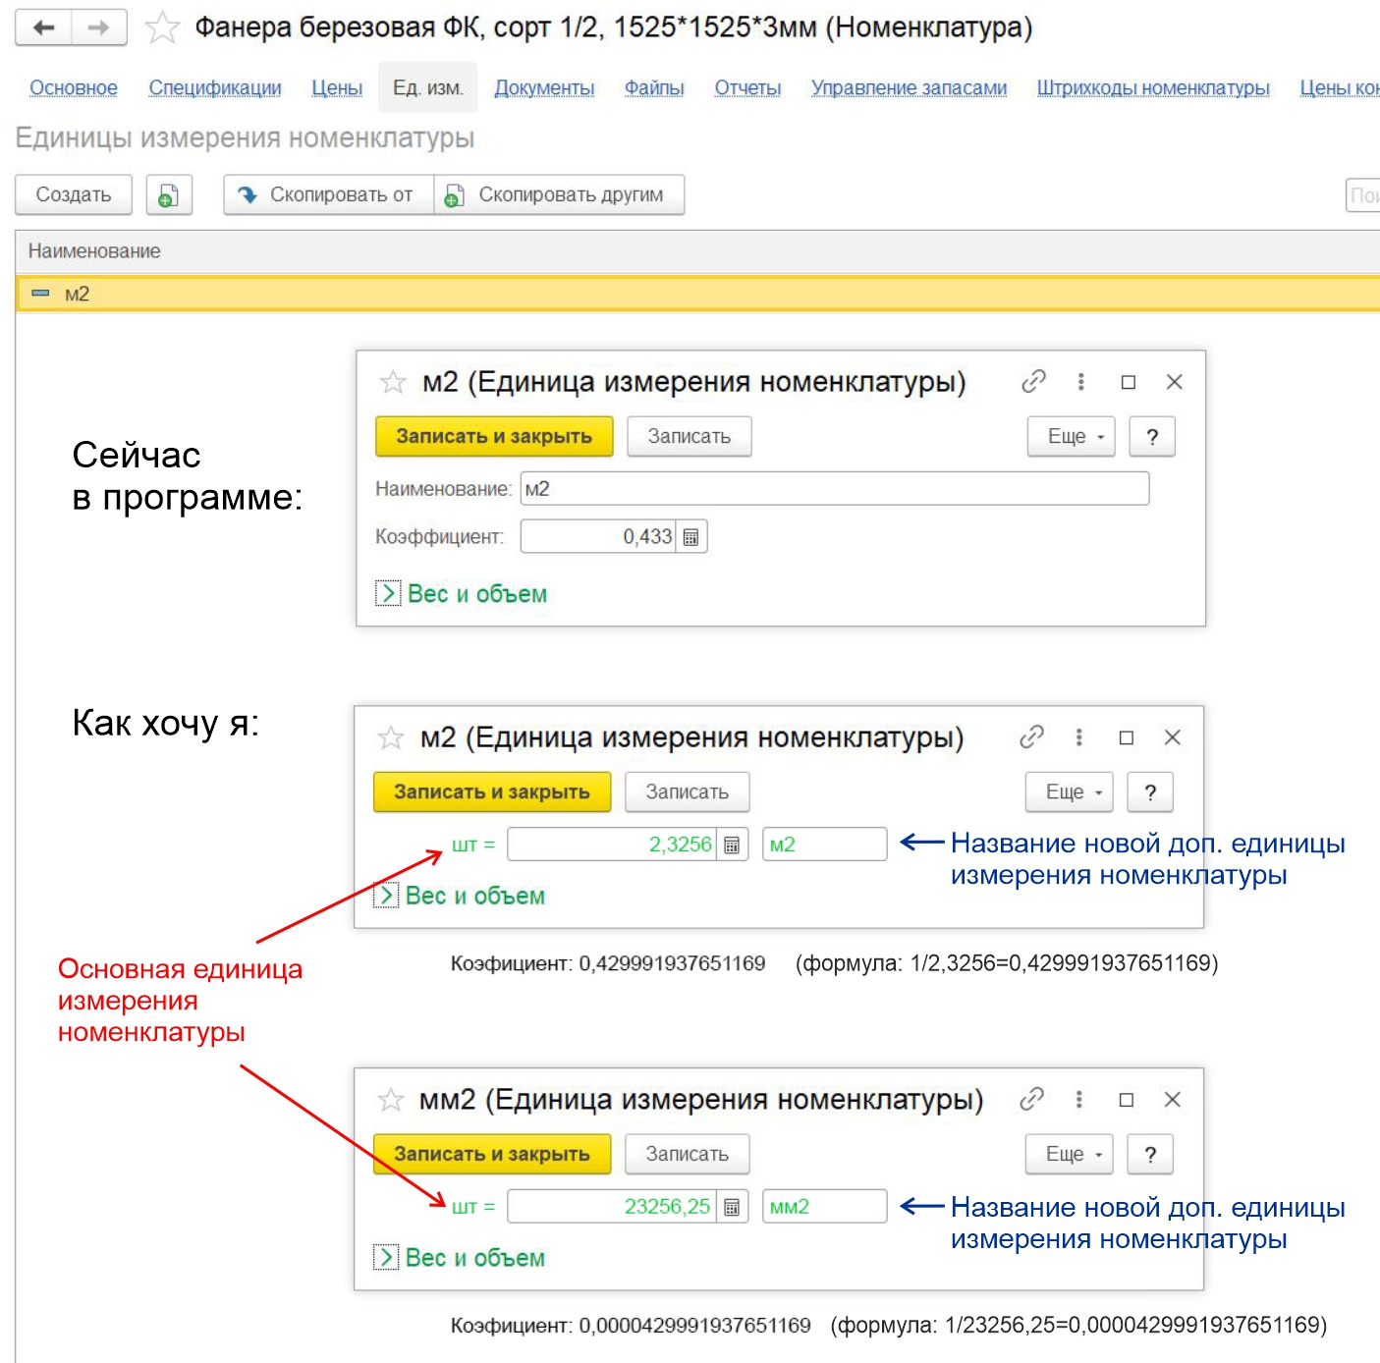Click the Наименование input field containing м2

click(x=834, y=489)
